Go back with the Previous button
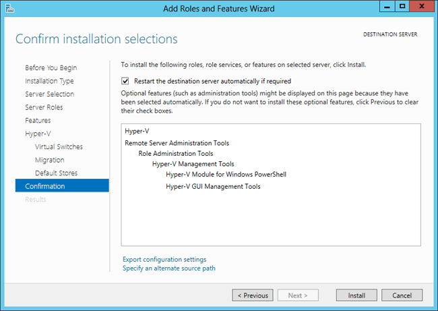The image size is (438, 311). pyautogui.click(x=253, y=295)
